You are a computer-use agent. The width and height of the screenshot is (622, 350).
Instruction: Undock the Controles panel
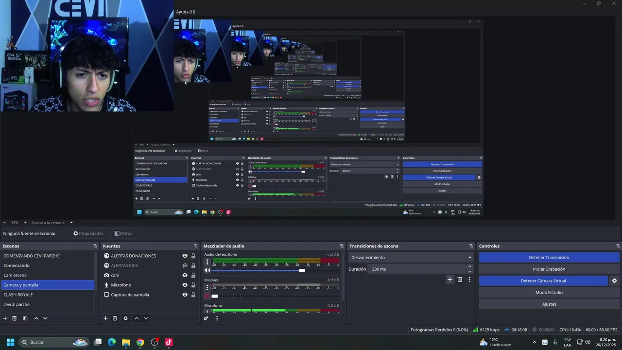pyautogui.click(x=618, y=246)
